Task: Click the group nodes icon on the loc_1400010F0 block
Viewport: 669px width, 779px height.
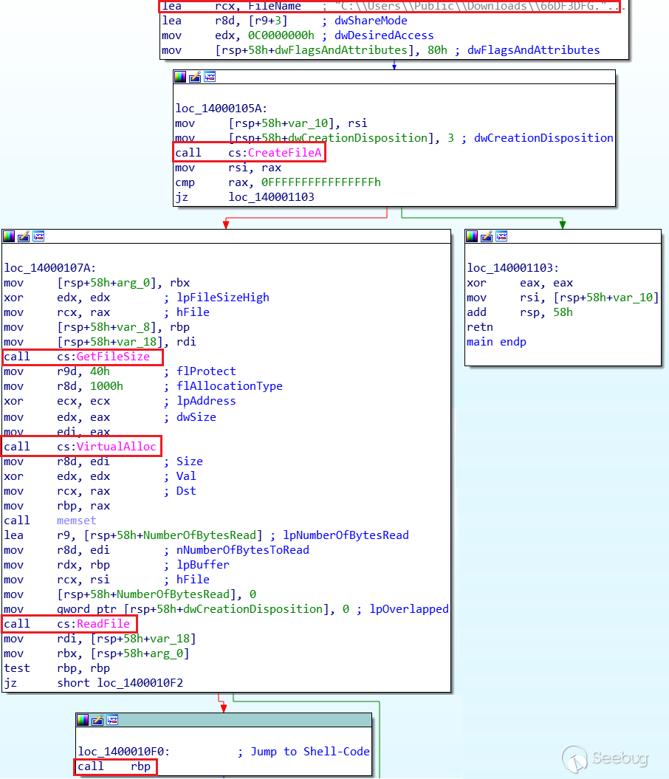Action: (x=112, y=720)
